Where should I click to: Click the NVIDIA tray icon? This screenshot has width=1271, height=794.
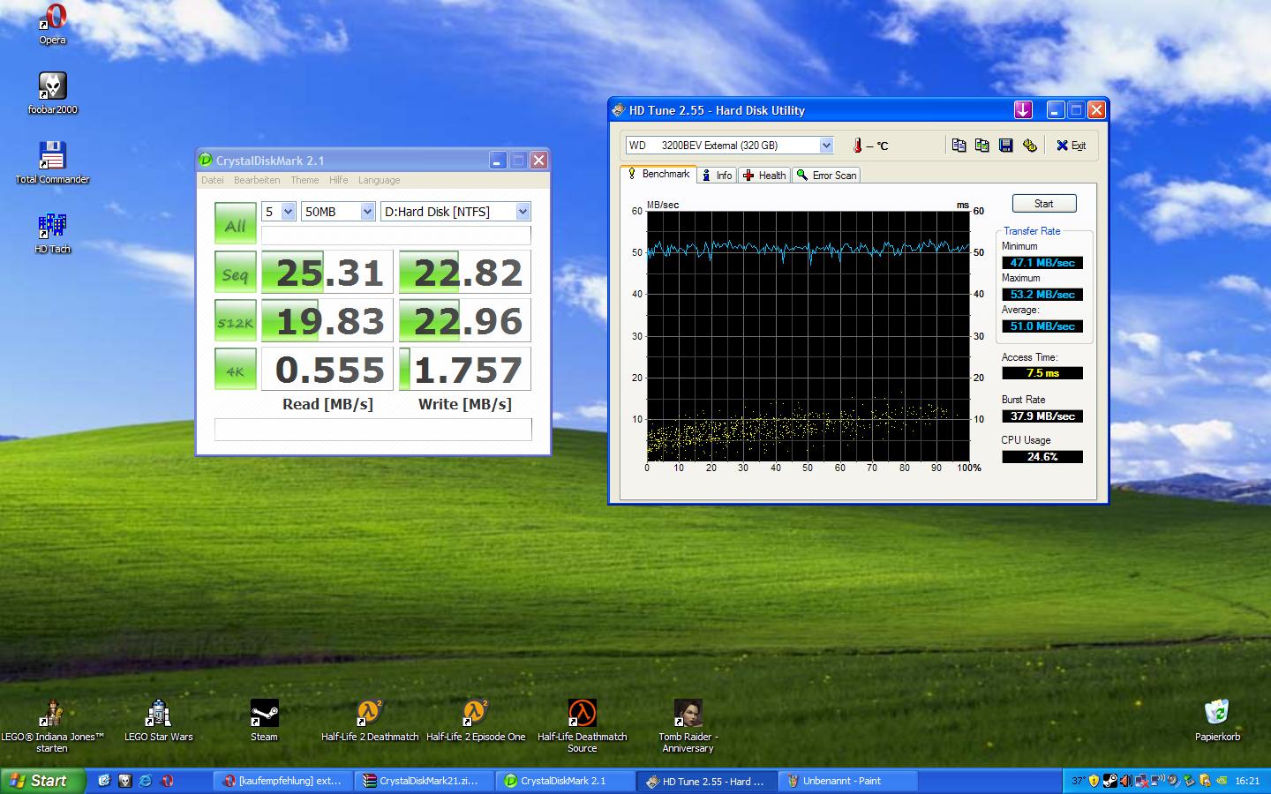click(1222, 781)
